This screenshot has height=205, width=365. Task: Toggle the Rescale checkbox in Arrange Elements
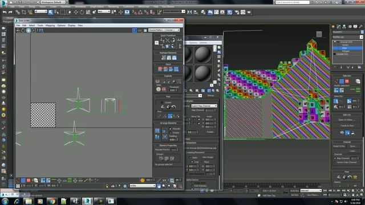click(171, 129)
